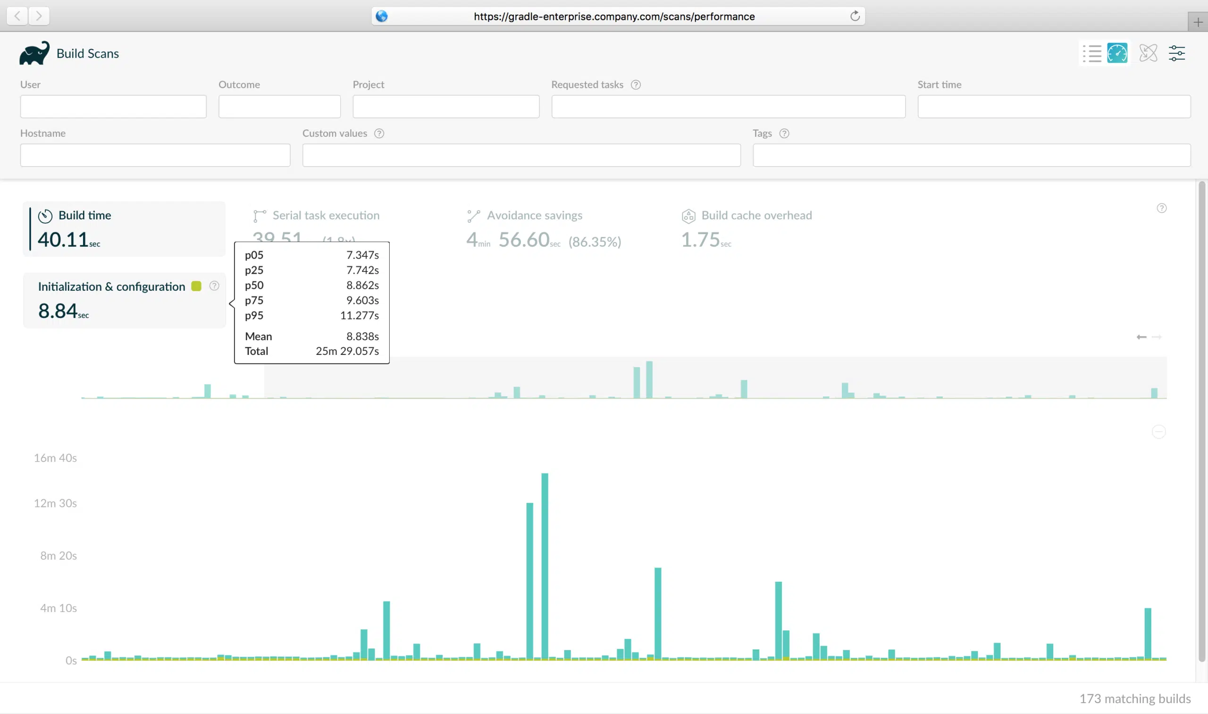The width and height of the screenshot is (1208, 714).
Task: Select the Initialization & configuration card
Action: click(x=124, y=300)
